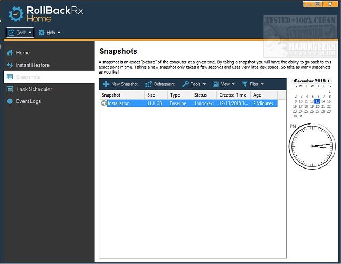Click the 11.1 GB size cell
The width and height of the screenshot is (341, 264).
155,103
